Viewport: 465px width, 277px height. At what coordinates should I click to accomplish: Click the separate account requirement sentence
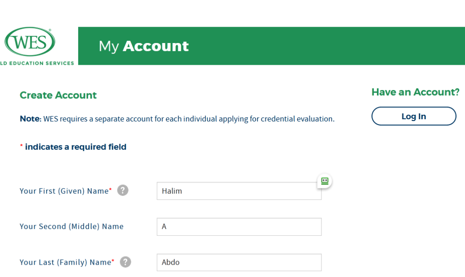pyautogui.click(x=188, y=119)
